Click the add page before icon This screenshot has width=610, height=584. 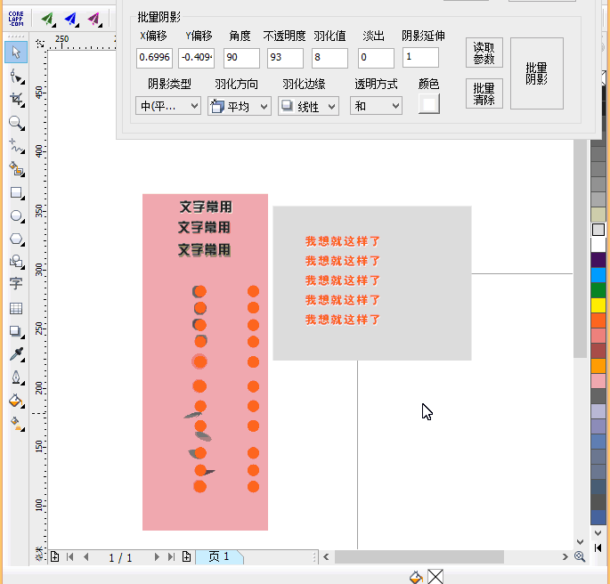click(x=54, y=556)
